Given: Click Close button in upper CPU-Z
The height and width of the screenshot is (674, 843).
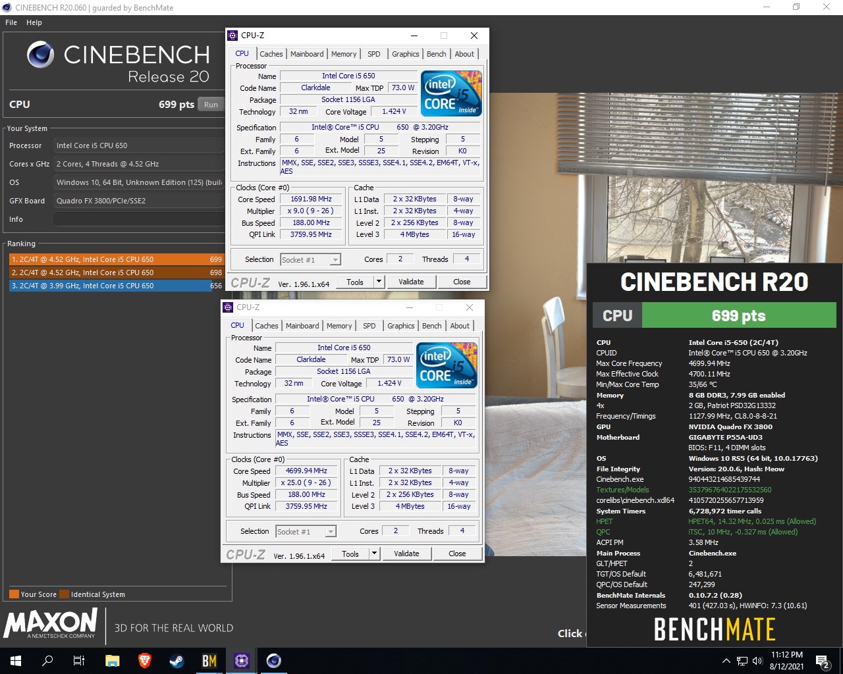Looking at the screenshot, I should [x=462, y=282].
